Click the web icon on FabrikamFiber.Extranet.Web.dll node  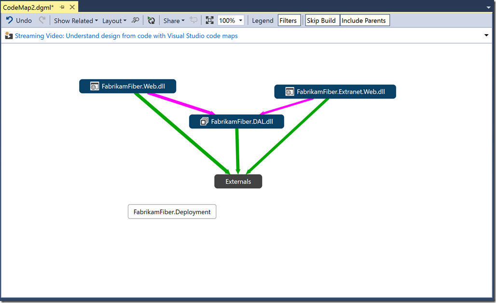(x=289, y=92)
